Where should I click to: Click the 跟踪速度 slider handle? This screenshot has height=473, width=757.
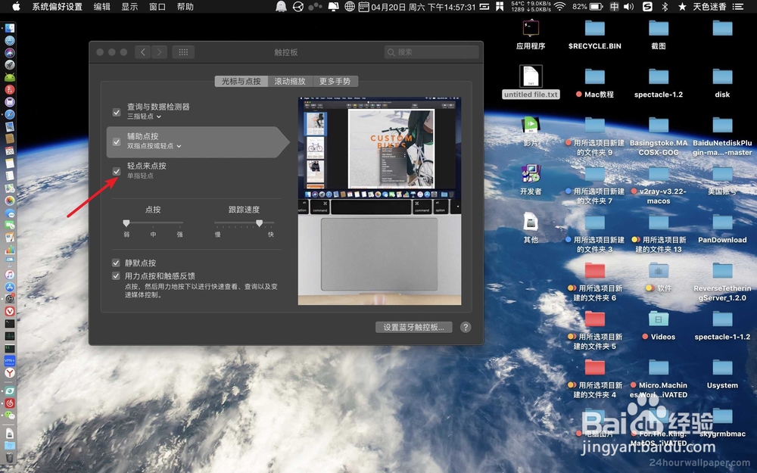click(260, 223)
